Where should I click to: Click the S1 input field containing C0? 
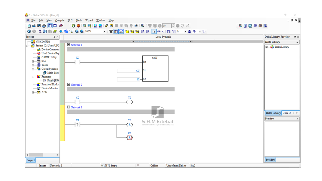[128, 71]
